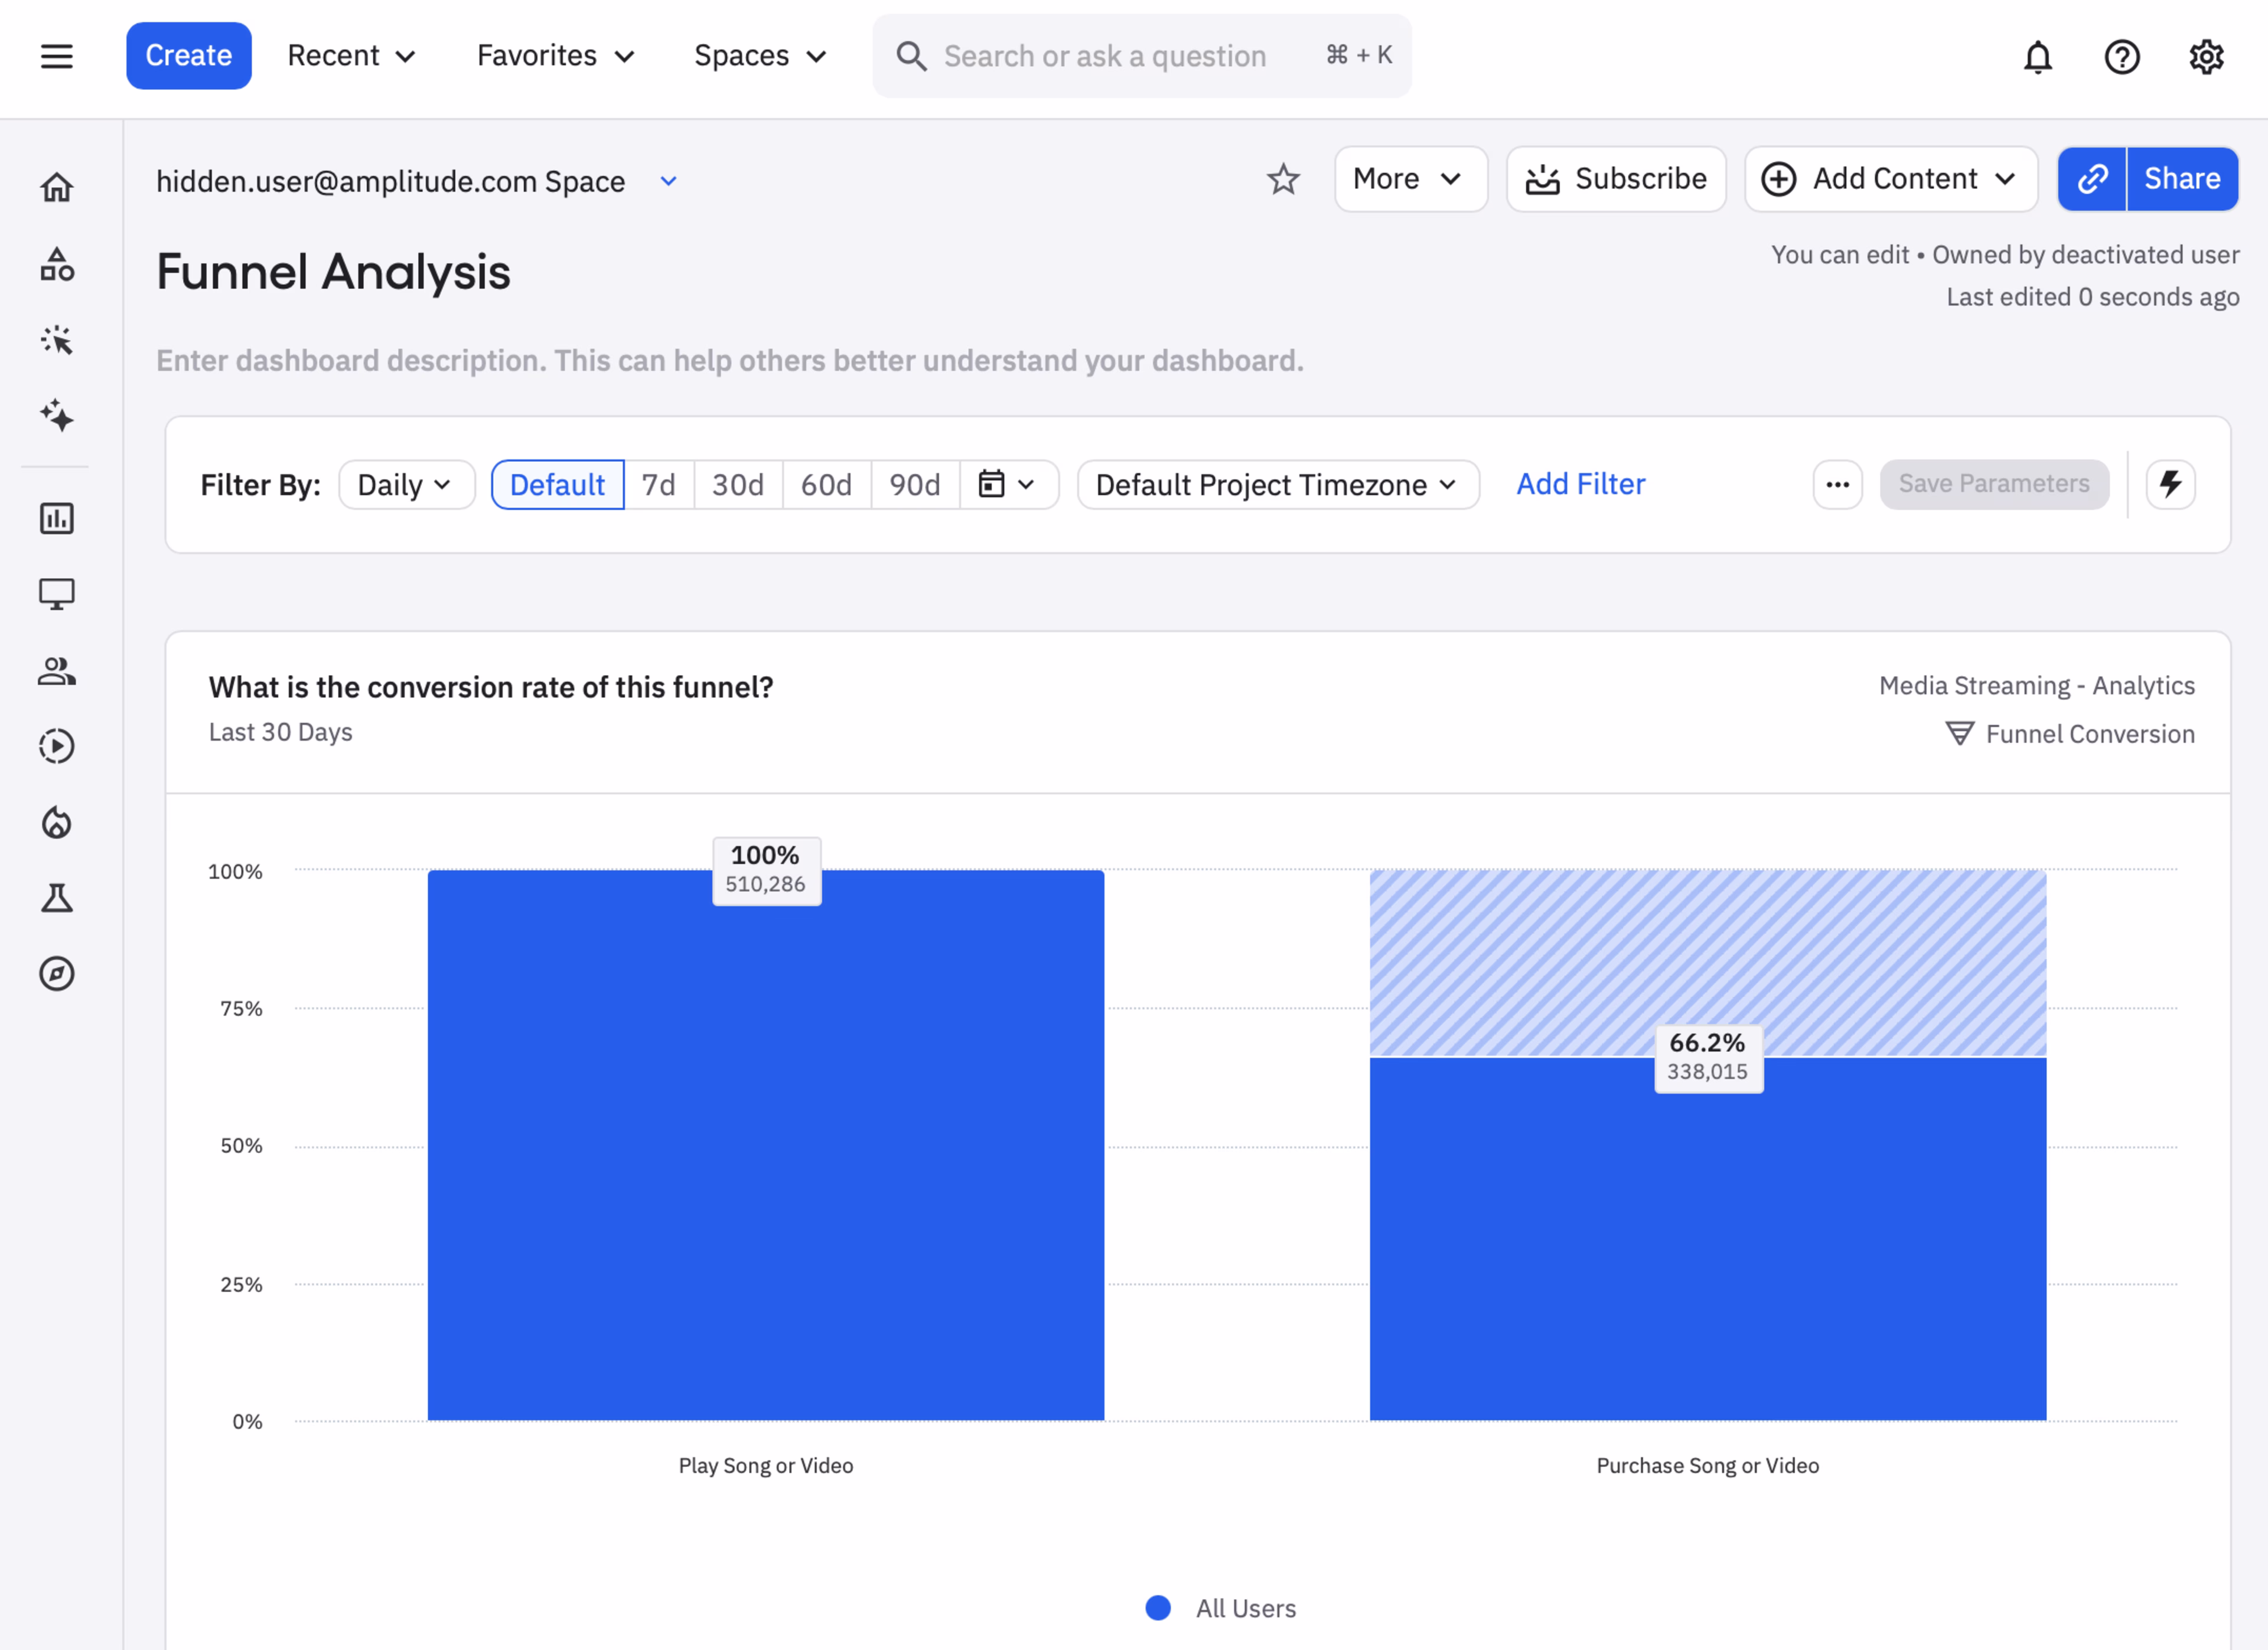This screenshot has height=1650, width=2268.
Task: Click Add Filter on the filter bar
Action: point(1580,484)
